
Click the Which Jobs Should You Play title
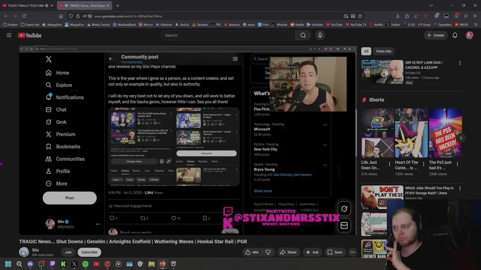pyautogui.click(x=429, y=190)
